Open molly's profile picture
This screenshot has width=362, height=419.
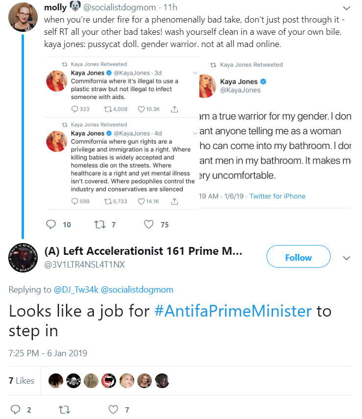[x=23, y=17]
